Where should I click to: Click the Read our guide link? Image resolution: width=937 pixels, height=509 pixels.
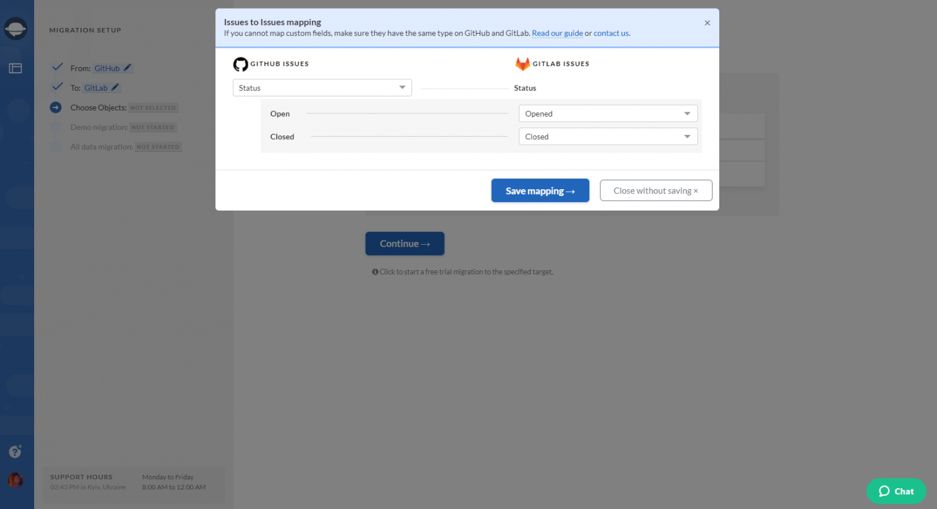(557, 33)
